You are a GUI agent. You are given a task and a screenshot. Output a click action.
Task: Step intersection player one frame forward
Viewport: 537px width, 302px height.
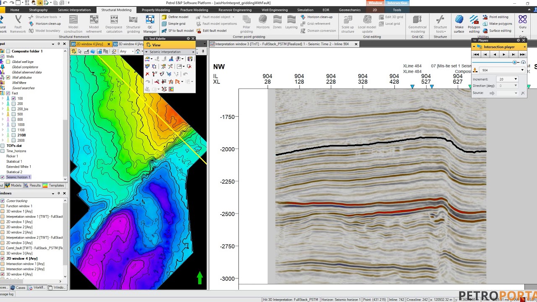(513, 55)
